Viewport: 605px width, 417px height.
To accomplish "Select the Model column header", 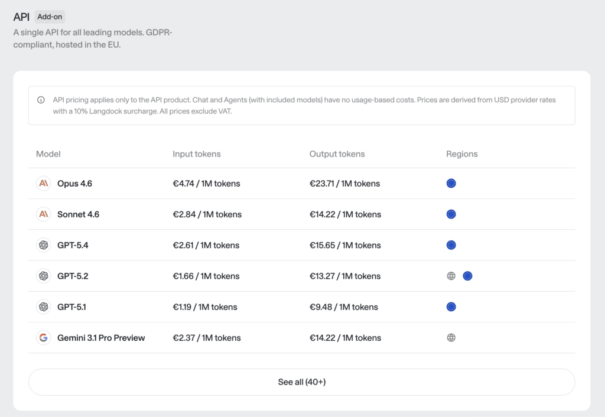I will tap(48, 154).
